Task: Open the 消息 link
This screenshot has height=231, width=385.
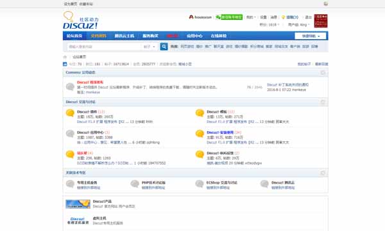Action: point(274,17)
